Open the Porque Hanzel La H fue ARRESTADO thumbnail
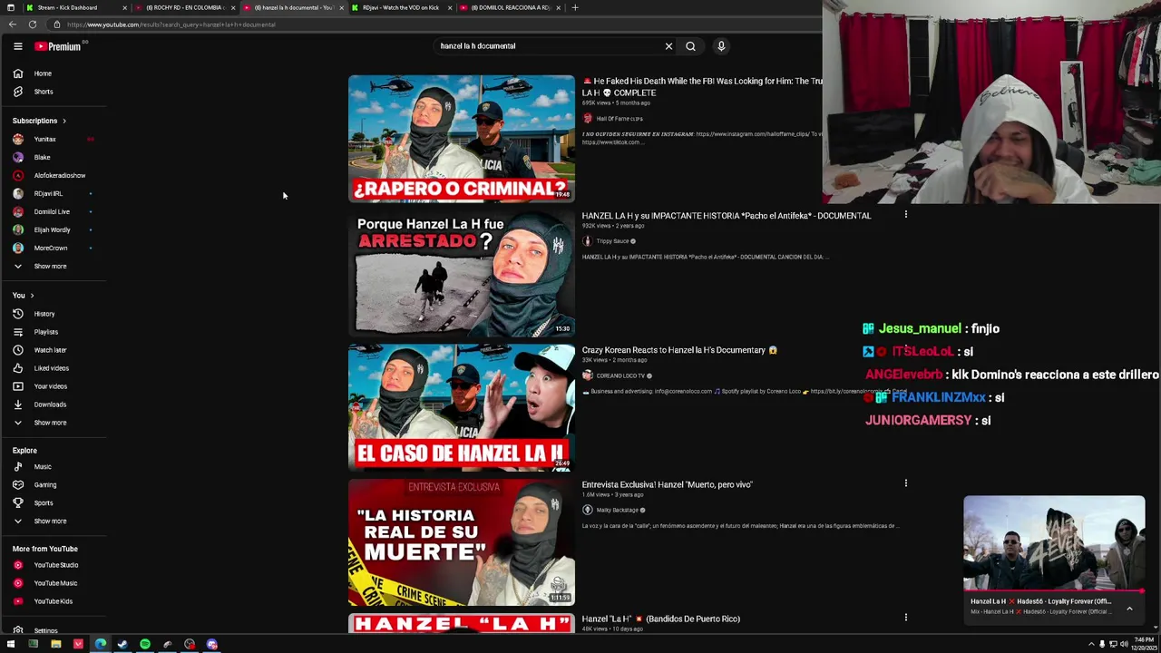 pos(461,273)
